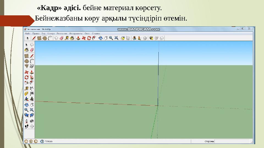Choose Position Camera in the left palette

(x=26, y=121)
